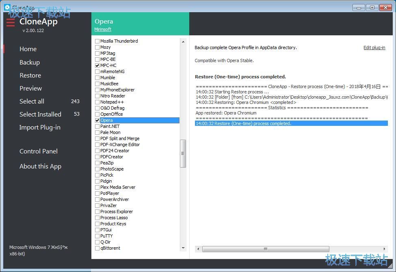
Task: Choose Select all apps option
Action: click(32, 101)
